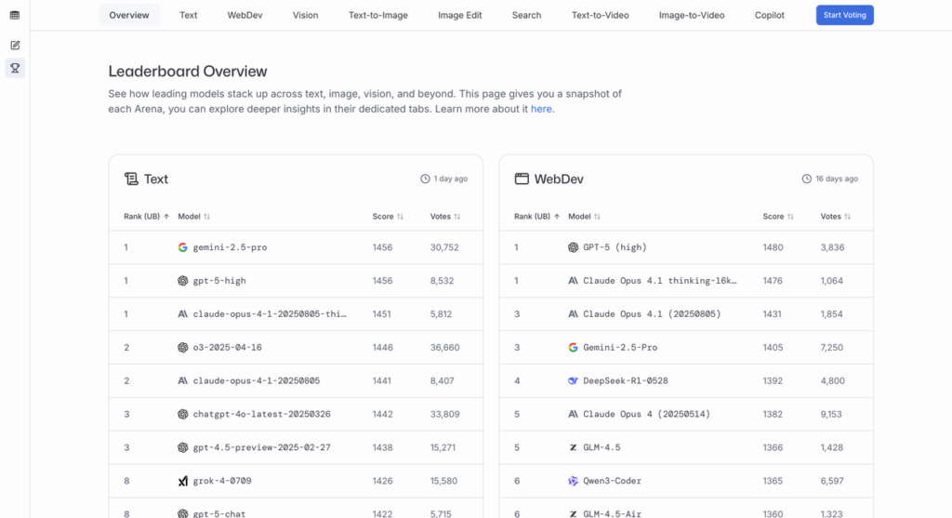Click the 36,660 votes cell
Viewport: 952px width, 518px height.
[445, 348]
